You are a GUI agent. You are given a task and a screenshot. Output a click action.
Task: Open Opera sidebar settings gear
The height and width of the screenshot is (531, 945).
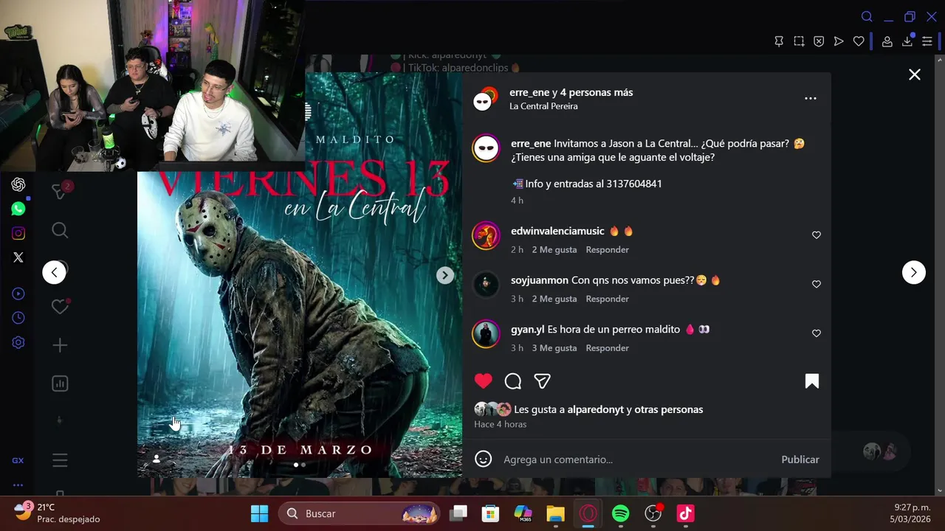[x=18, y=342]
